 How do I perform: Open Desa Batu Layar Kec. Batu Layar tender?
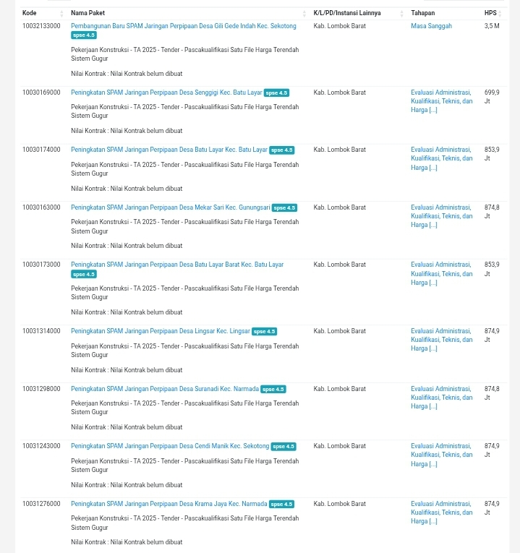169,150
